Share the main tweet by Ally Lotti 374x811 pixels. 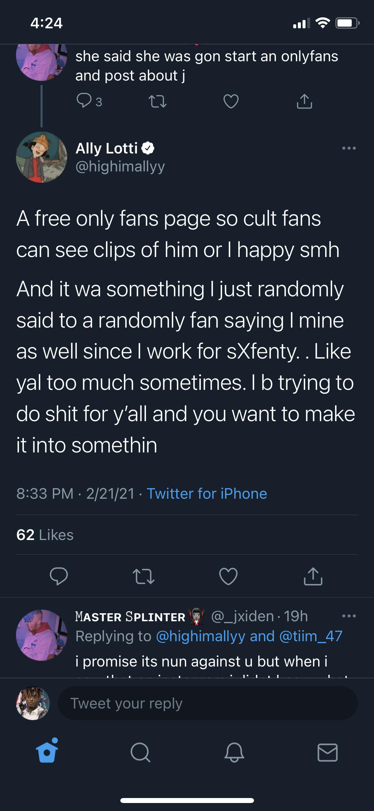click(x=313, y=576)
